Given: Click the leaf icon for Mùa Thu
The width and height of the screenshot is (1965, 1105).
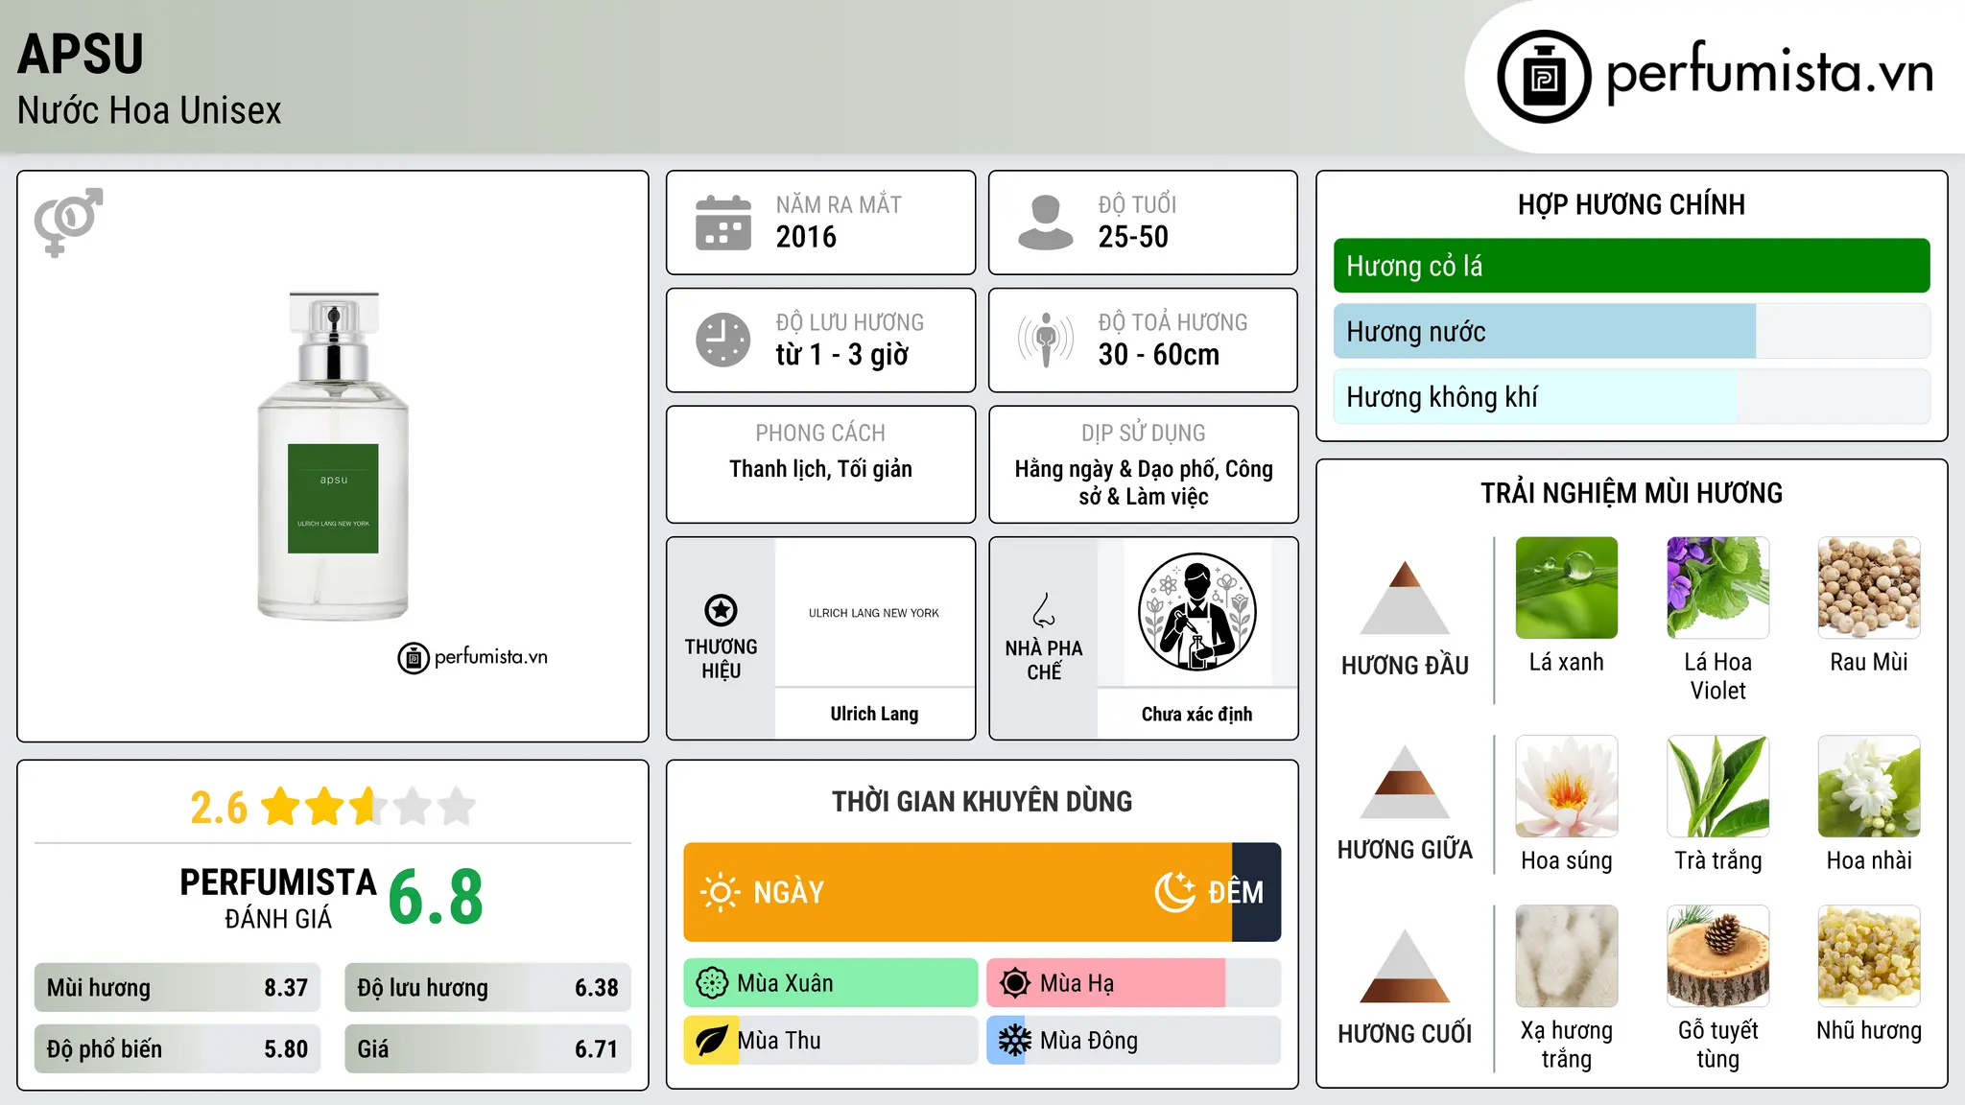Looking at the screenshot, I should click(x=711, y=1041).
